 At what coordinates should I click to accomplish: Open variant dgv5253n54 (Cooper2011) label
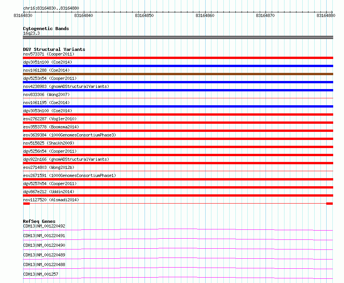(50, 78)
